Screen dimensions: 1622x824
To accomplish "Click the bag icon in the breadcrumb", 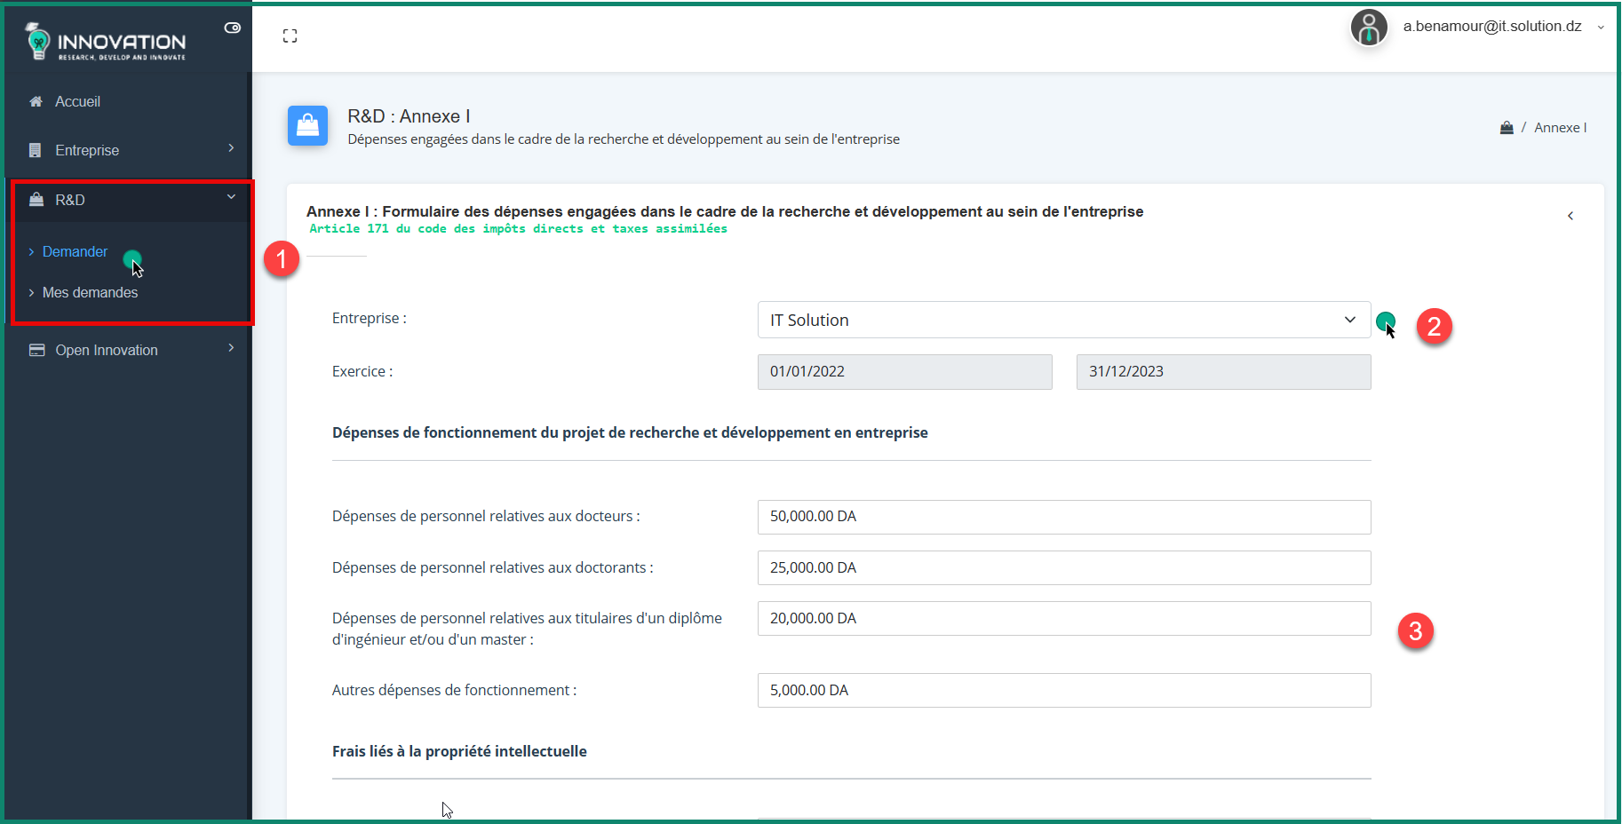I will tap(1507, 127).
